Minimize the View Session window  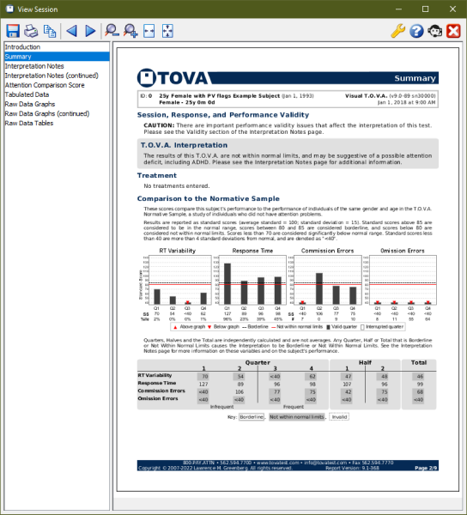coord(398,9)
